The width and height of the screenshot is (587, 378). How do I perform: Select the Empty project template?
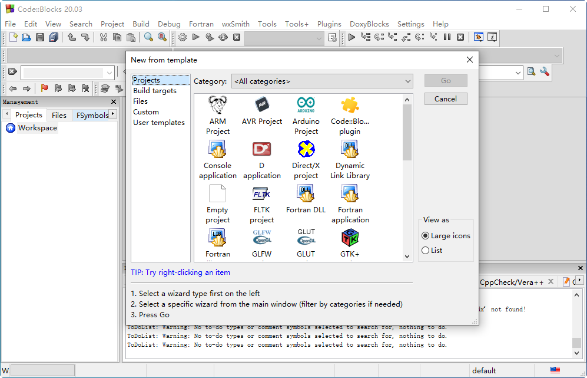(x=217, y=204)
